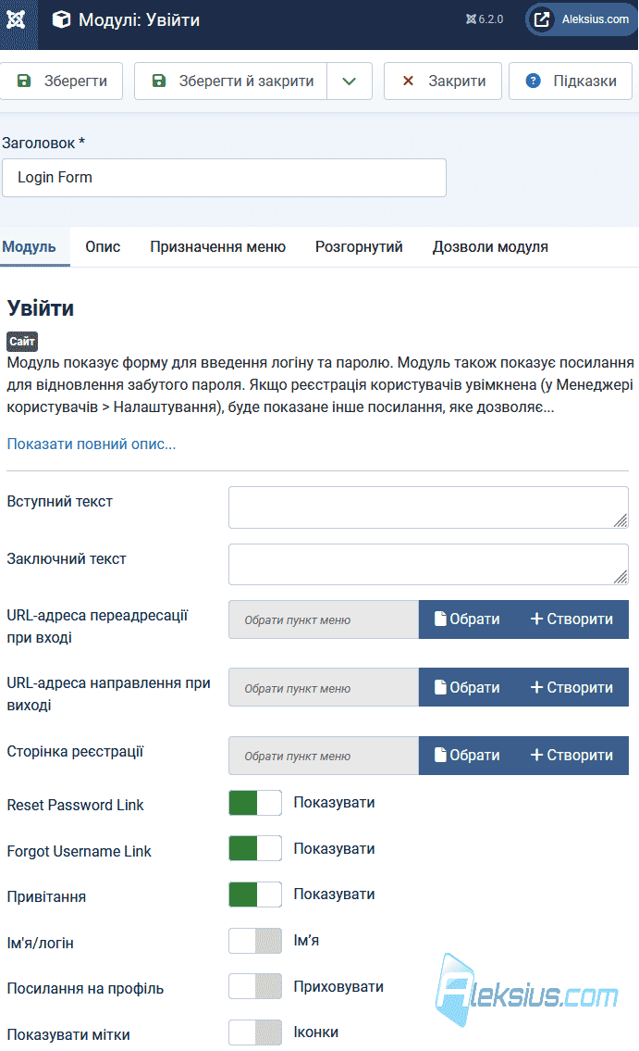Screen dimensions: 639x1051
Task: Click floppy icon in Зберегти й закрити
Action: (x=159, y=81)
